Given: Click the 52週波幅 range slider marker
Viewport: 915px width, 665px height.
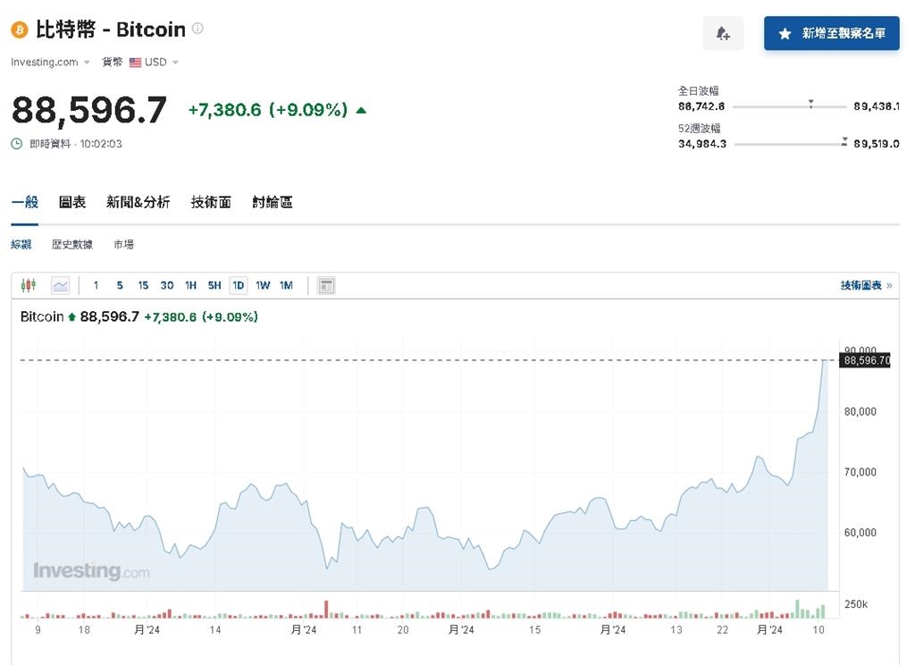Looking at the screenshot, I should (x=844, y=139).
